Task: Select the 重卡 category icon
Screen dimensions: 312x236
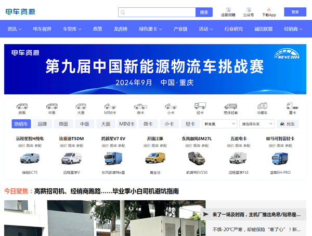Action: [292, 106]
